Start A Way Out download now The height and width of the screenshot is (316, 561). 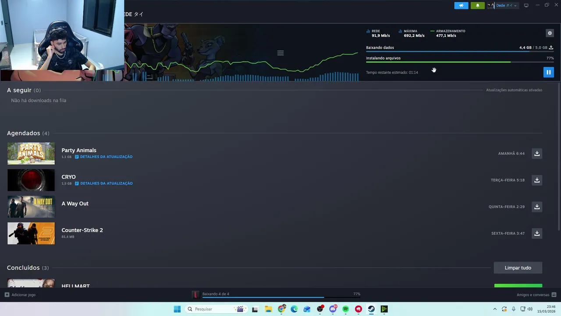[x=537, y=206]
